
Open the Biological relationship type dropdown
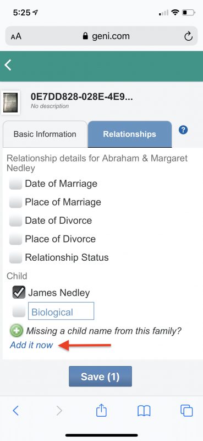click(x=61, y=311)
